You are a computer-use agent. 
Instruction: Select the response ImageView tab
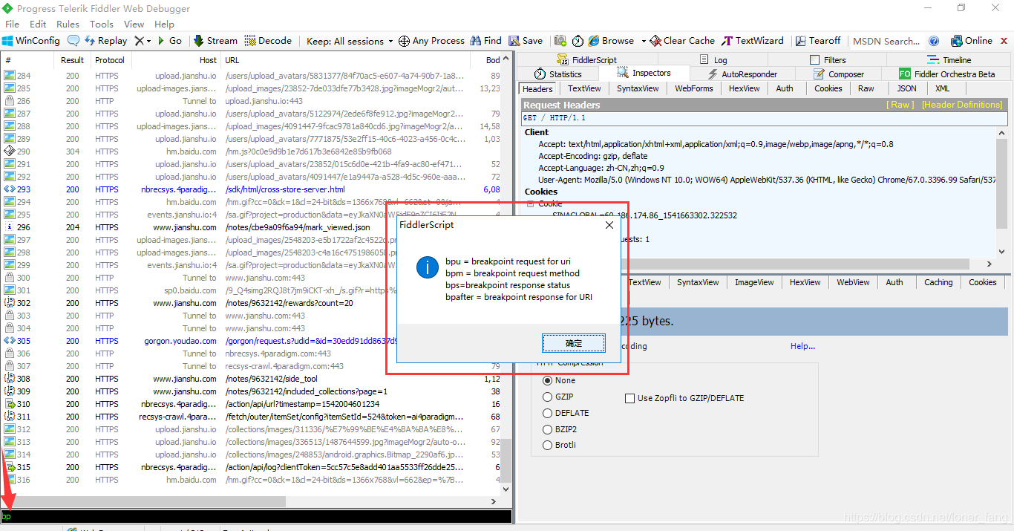[754, 282]
